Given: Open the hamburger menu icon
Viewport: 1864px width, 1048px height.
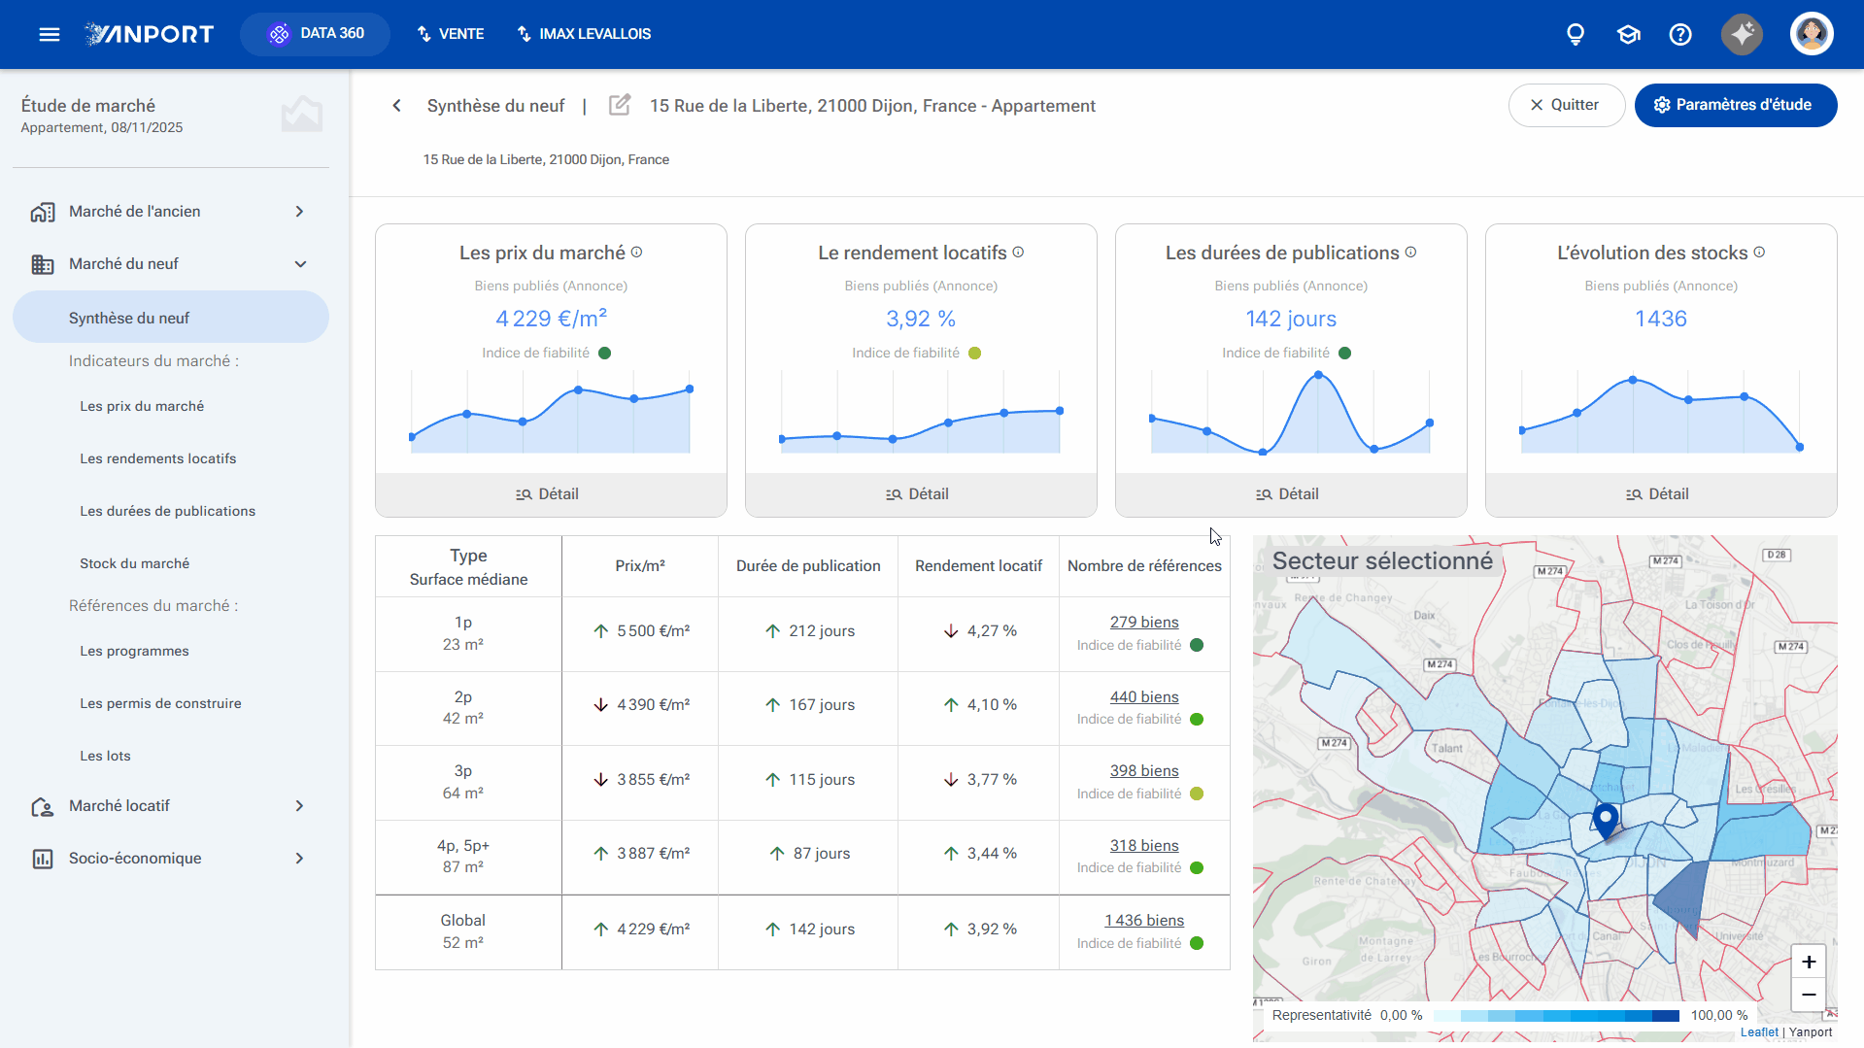Looking at the screenshot, I should (x=50, y=34).
